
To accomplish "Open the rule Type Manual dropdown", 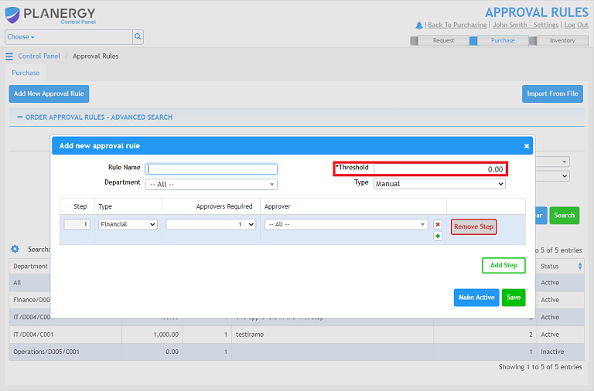I will (x=439, y=184).
